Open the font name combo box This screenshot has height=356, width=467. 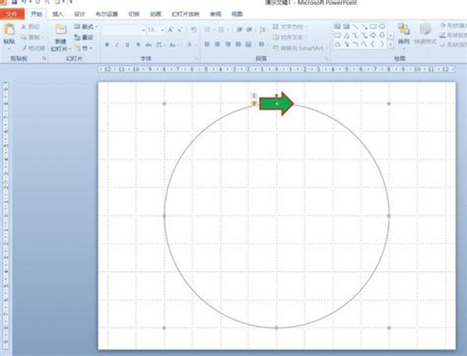coord(124,30)
